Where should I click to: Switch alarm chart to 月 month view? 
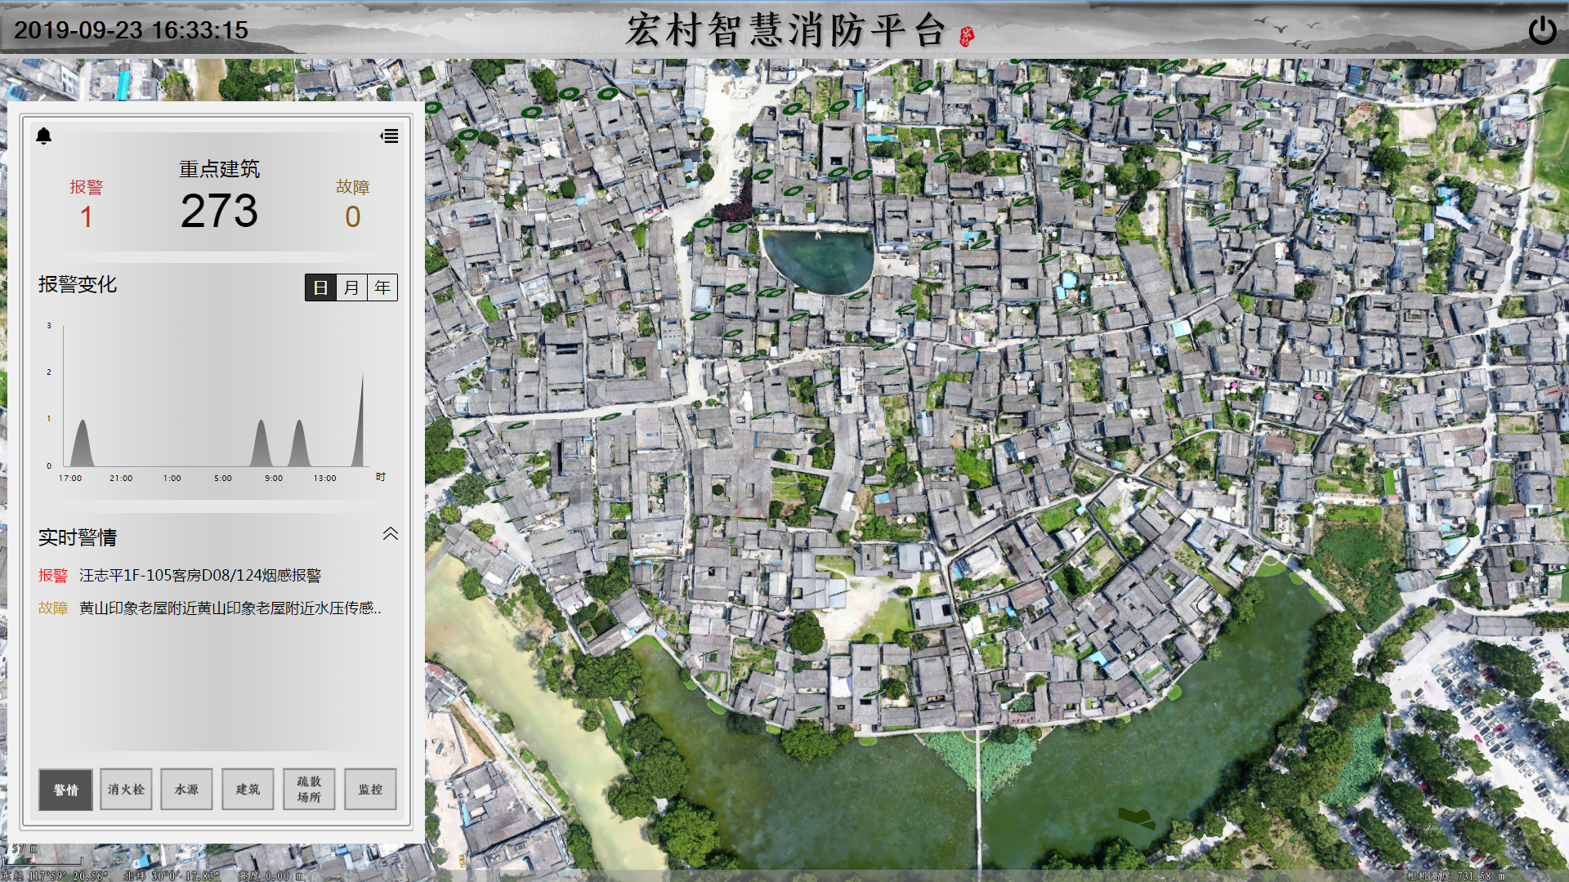pos(351,287)
